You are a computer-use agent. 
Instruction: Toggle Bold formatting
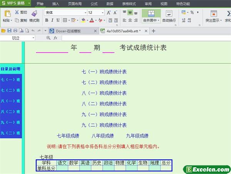(x=47, y=20)
